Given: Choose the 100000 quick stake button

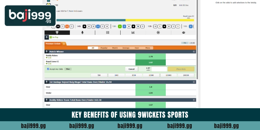Looking at the screenshot, I should pyautogui.click(x=168, y=75).
